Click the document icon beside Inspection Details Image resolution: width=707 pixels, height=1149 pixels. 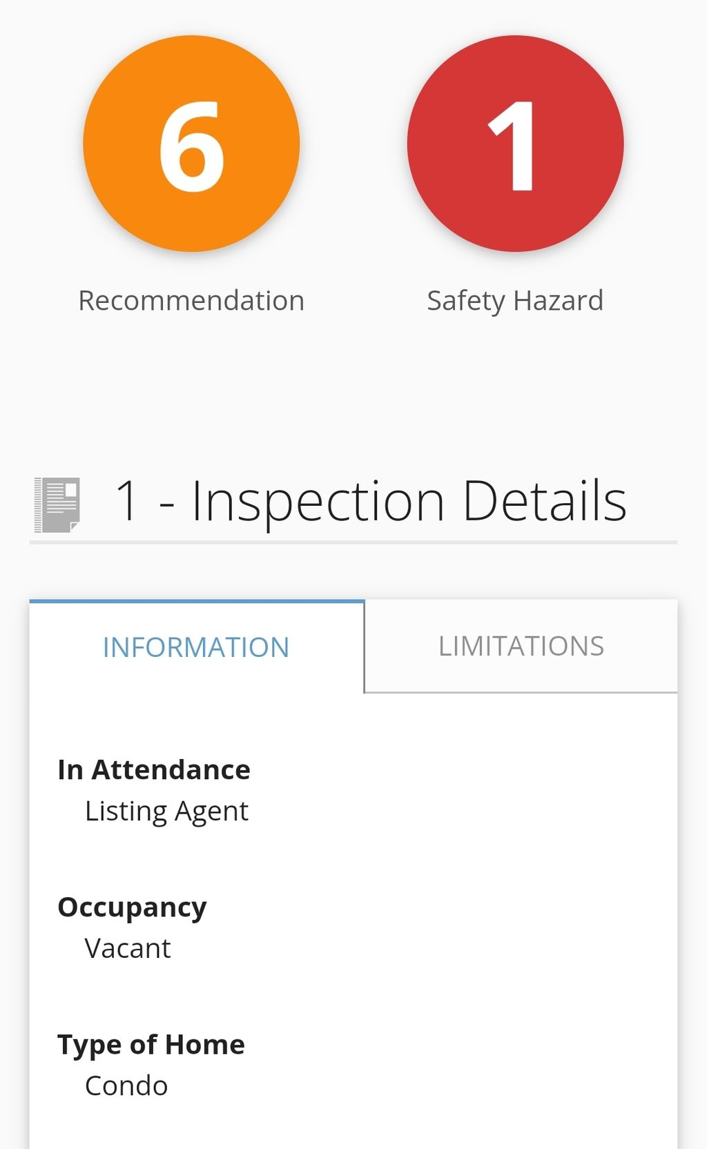(57, 505)
